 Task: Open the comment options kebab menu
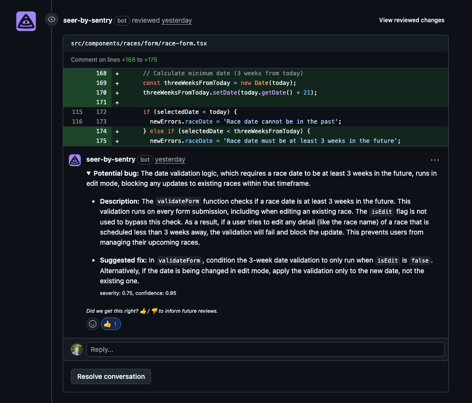point(434,160)
